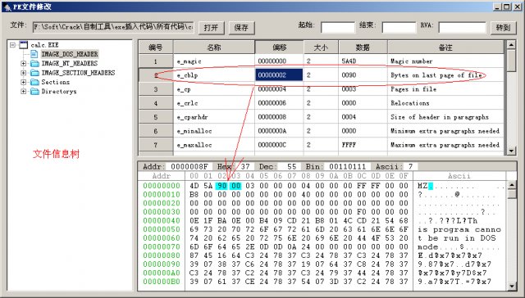The width and height of the screenshot is (525, 298).
Task: Click the 名称 column header
Action: tap(214, 47)
